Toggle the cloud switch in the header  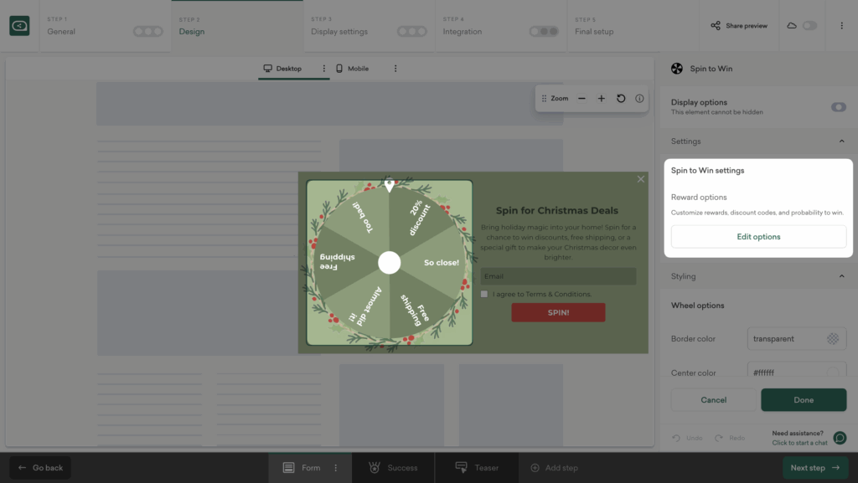coord(809,26)
